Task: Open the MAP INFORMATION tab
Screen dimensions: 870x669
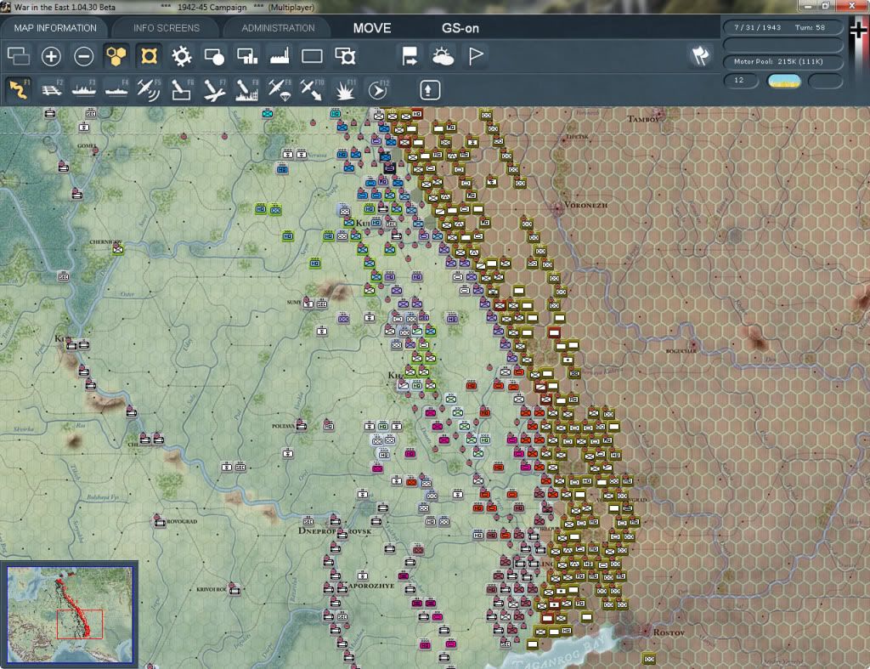Action: pyautogui.click(x=55, y=28)
